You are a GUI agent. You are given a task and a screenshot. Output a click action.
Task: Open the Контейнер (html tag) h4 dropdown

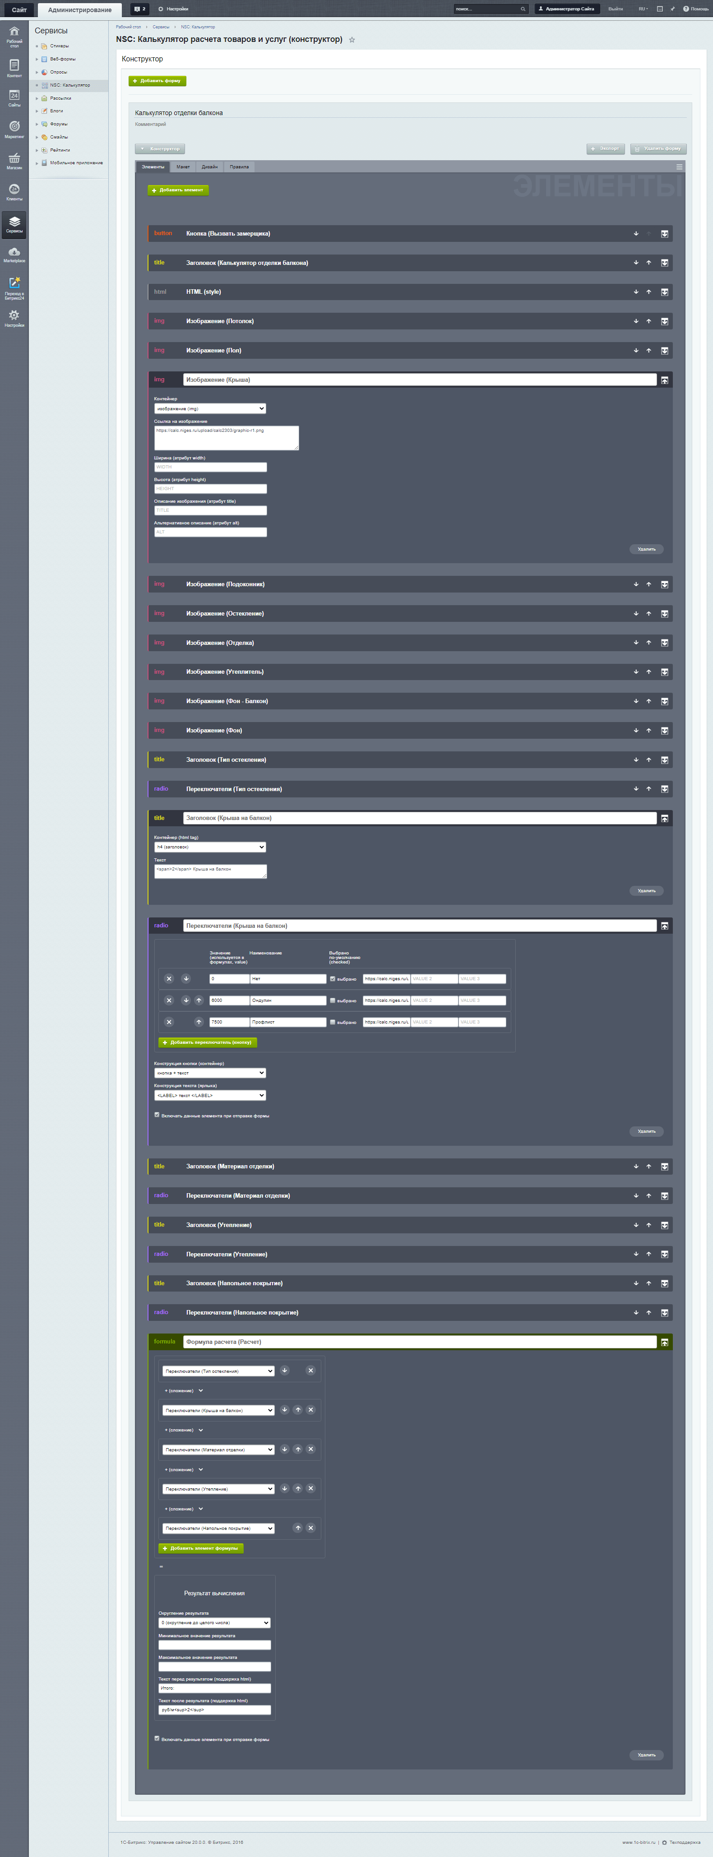tap(210, 847)
